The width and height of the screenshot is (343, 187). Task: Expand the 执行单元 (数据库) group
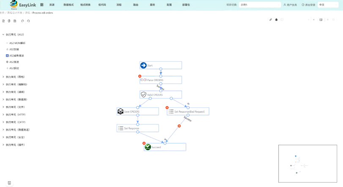[3, 99]
